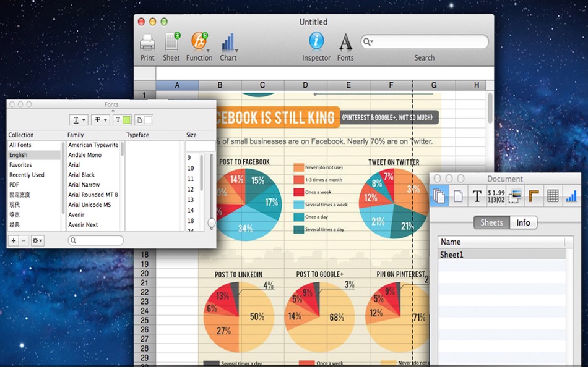
Task: Select the PDF collection
Action: (x=34, y=185)
